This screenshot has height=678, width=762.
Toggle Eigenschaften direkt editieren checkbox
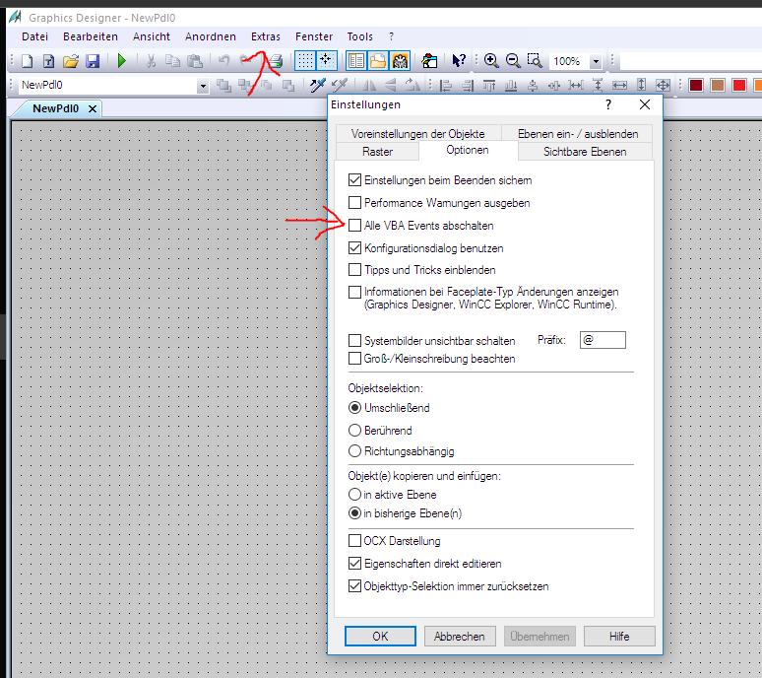[354, 564]
